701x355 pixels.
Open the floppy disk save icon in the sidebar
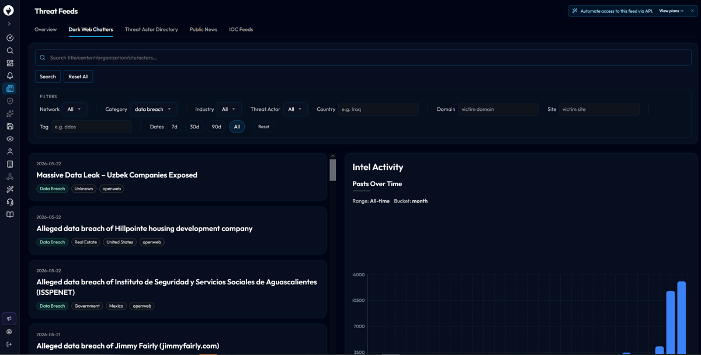(x=10, y=126)
